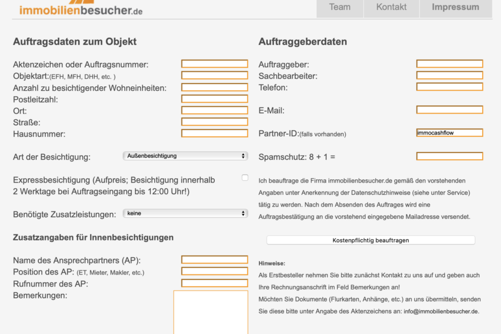Click into the Ort text field
The image size is (501, 334).
[x=214, y=110]
